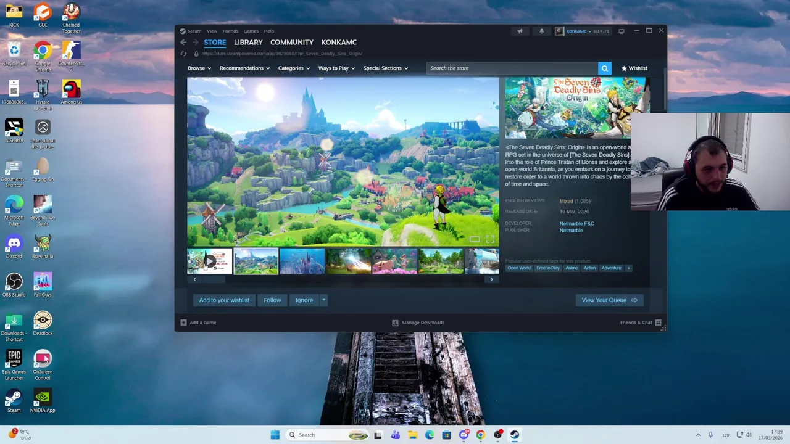Click the Open World tag
The height and width of the screenshot is (444, 790).
(x=519, y=268)
